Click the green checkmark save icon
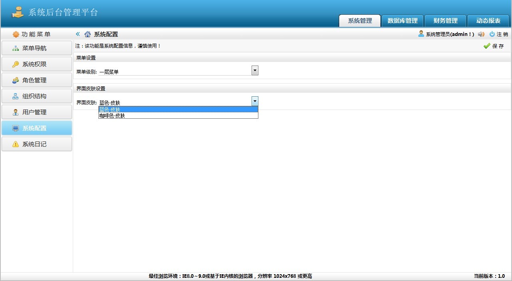 487,46
